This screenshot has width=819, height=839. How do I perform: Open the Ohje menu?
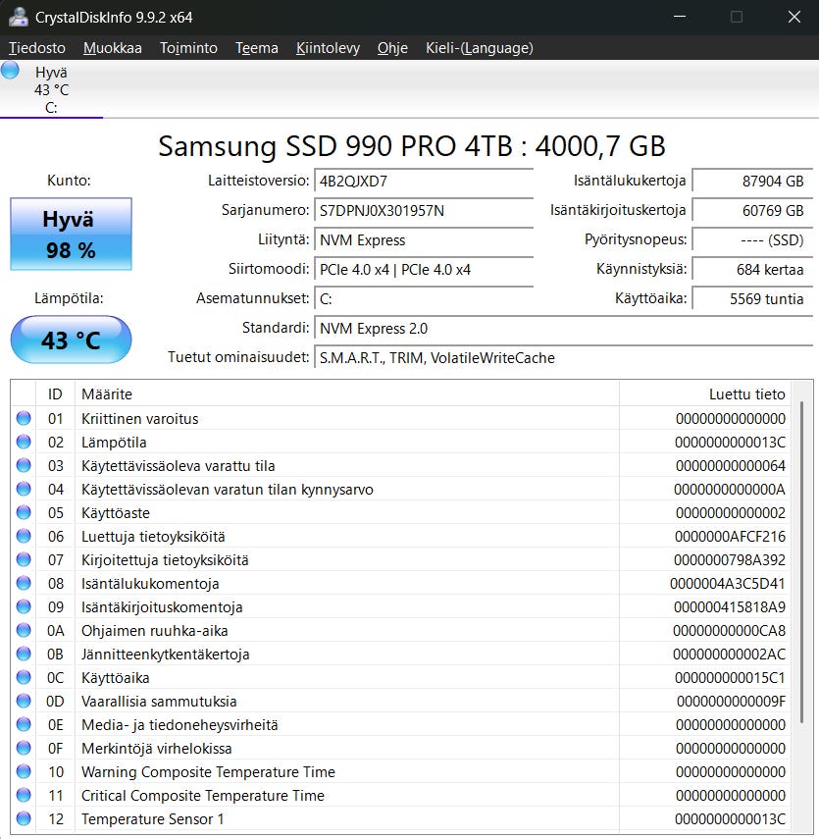pos(392,48)
